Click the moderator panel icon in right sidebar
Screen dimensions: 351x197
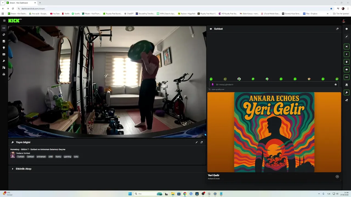(347, 85)
